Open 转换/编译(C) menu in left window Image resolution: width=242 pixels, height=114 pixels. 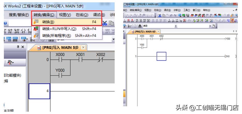coord(44,15)
